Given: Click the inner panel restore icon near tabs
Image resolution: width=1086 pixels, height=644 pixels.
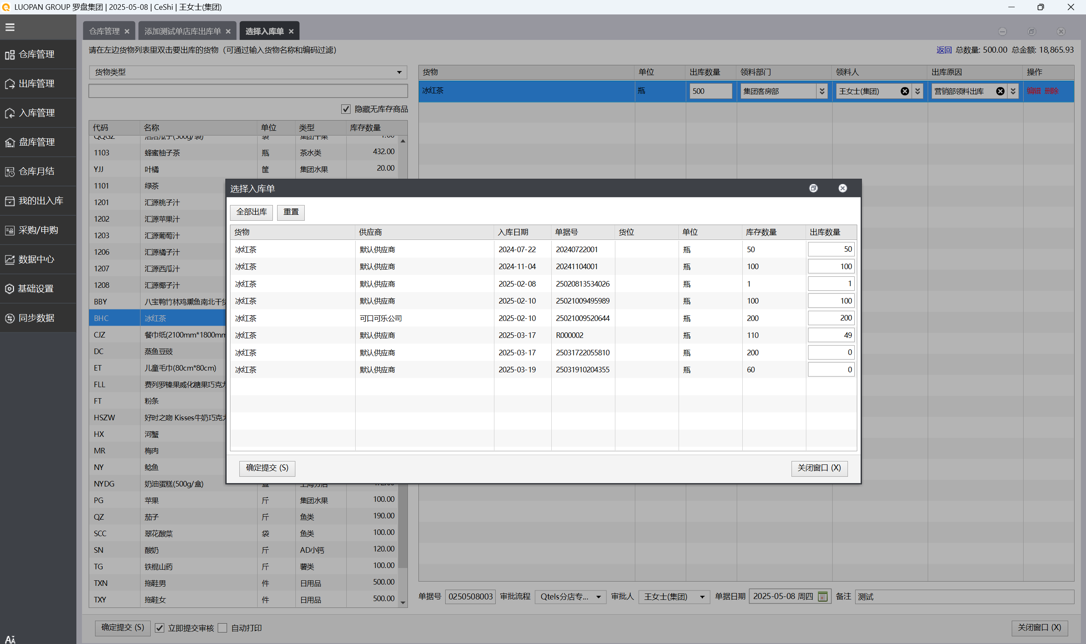Looking at the screenshot, I should coord(1032,31).
